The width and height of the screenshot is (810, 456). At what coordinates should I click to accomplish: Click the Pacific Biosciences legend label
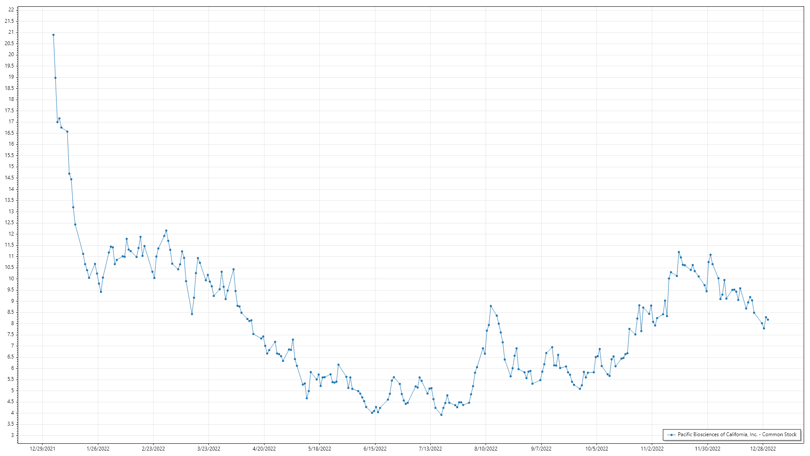pyautogui.click(x=737, y=434)
